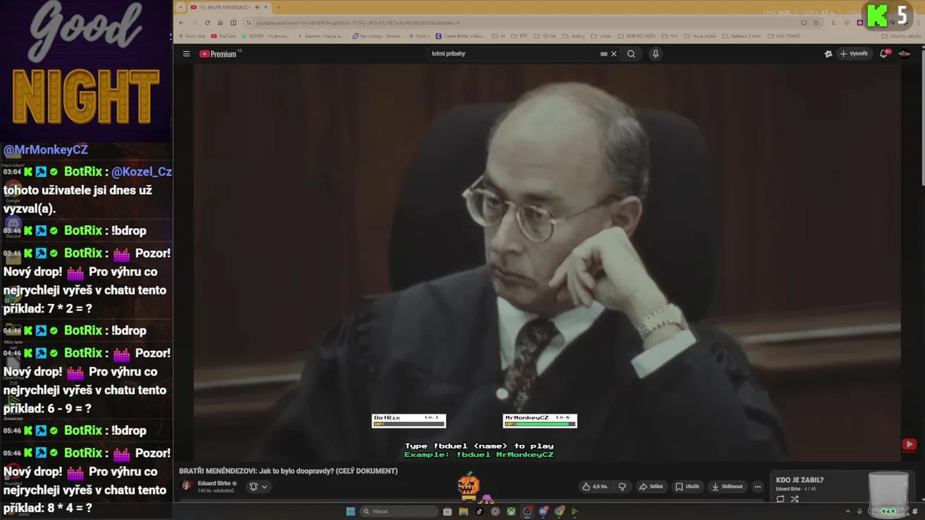The image size is (925, 520).
Task: Open the 3D tisk bookmarks folder
Action: point(546,36)
